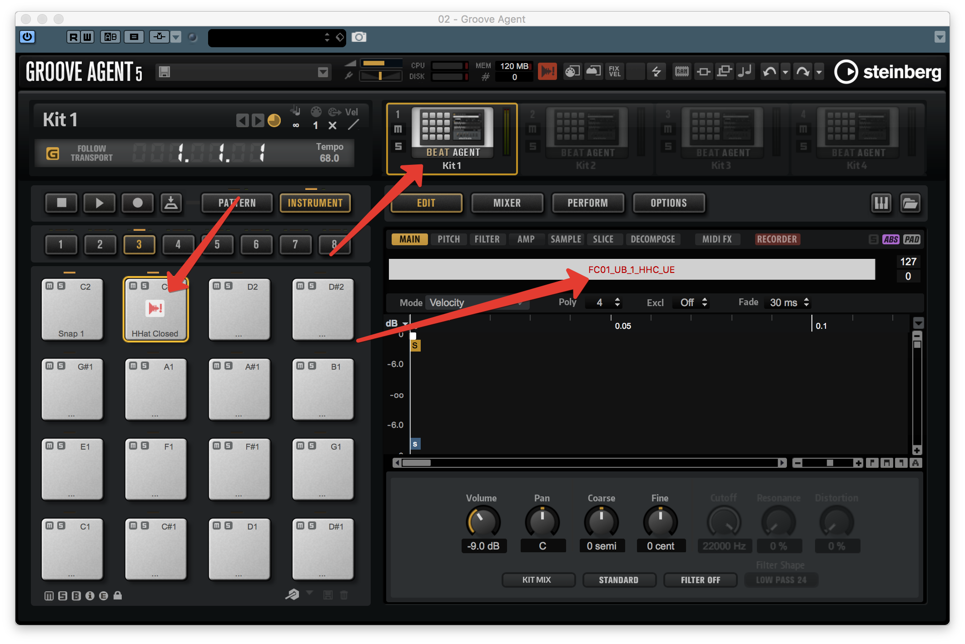Click the Record transport button
This screenshot has width=965, height=644.
[137, 203]
